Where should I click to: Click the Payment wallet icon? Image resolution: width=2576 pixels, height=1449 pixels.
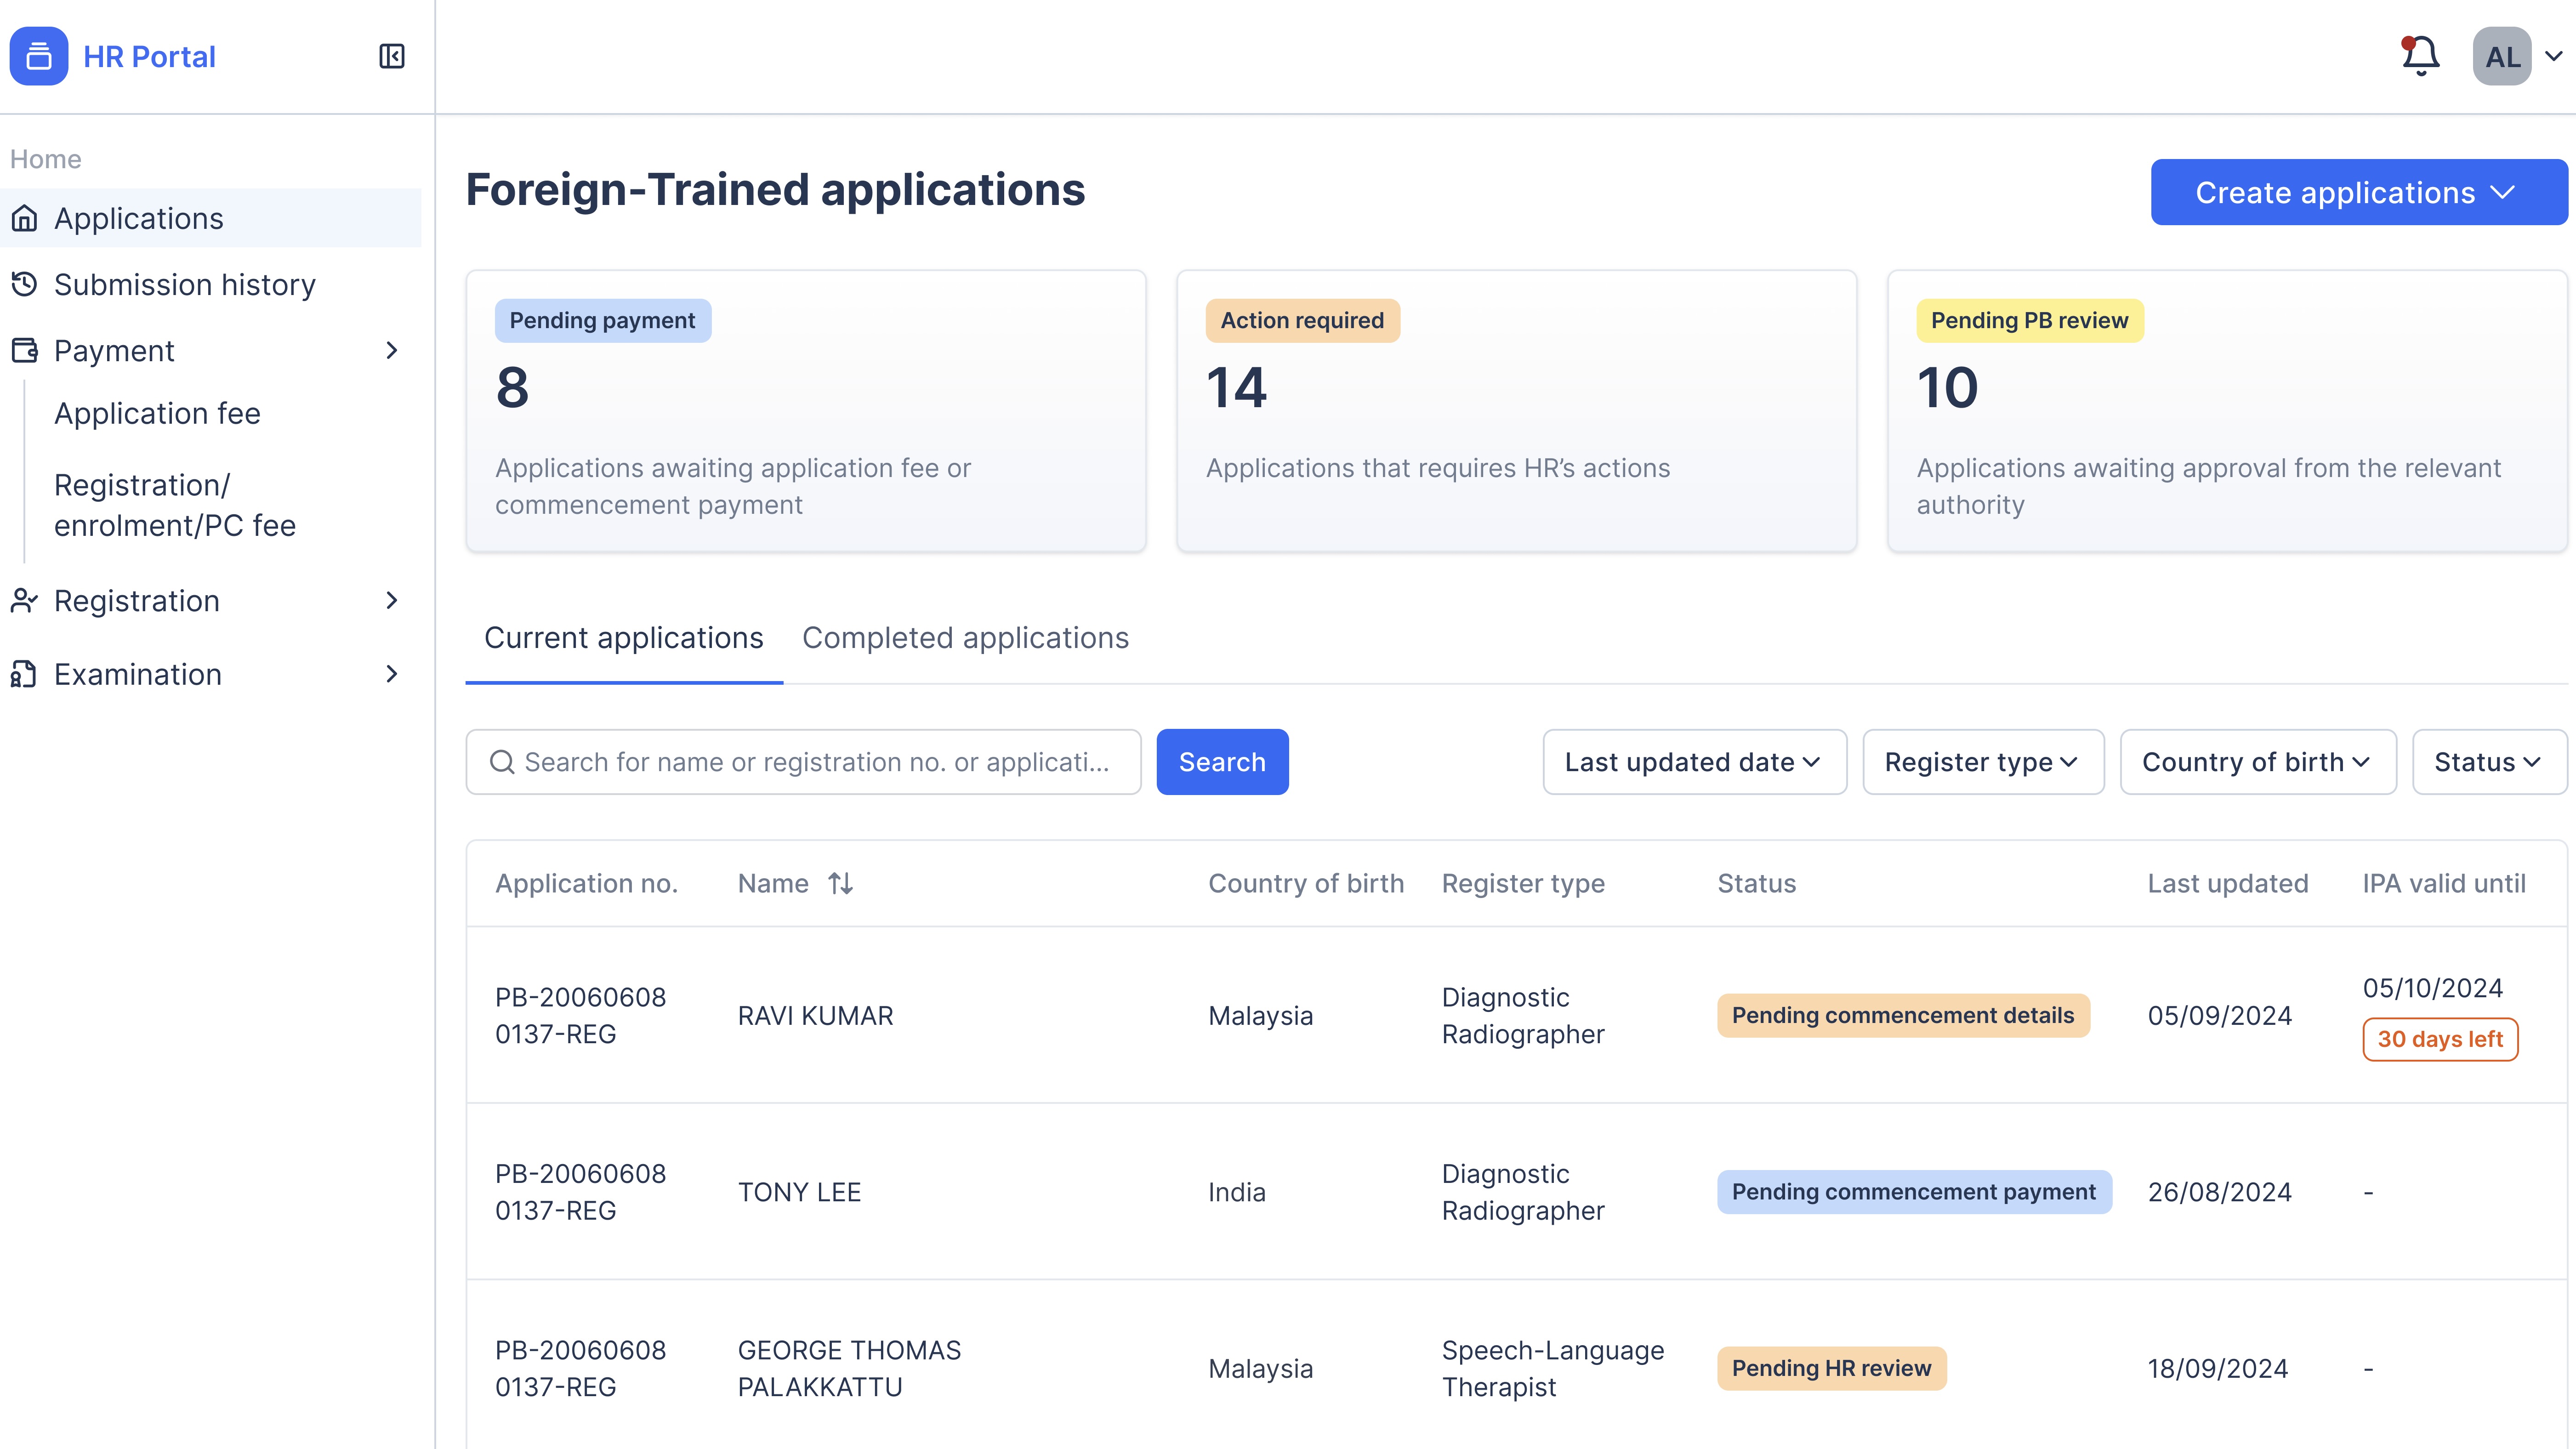click(x=25, y=350)
